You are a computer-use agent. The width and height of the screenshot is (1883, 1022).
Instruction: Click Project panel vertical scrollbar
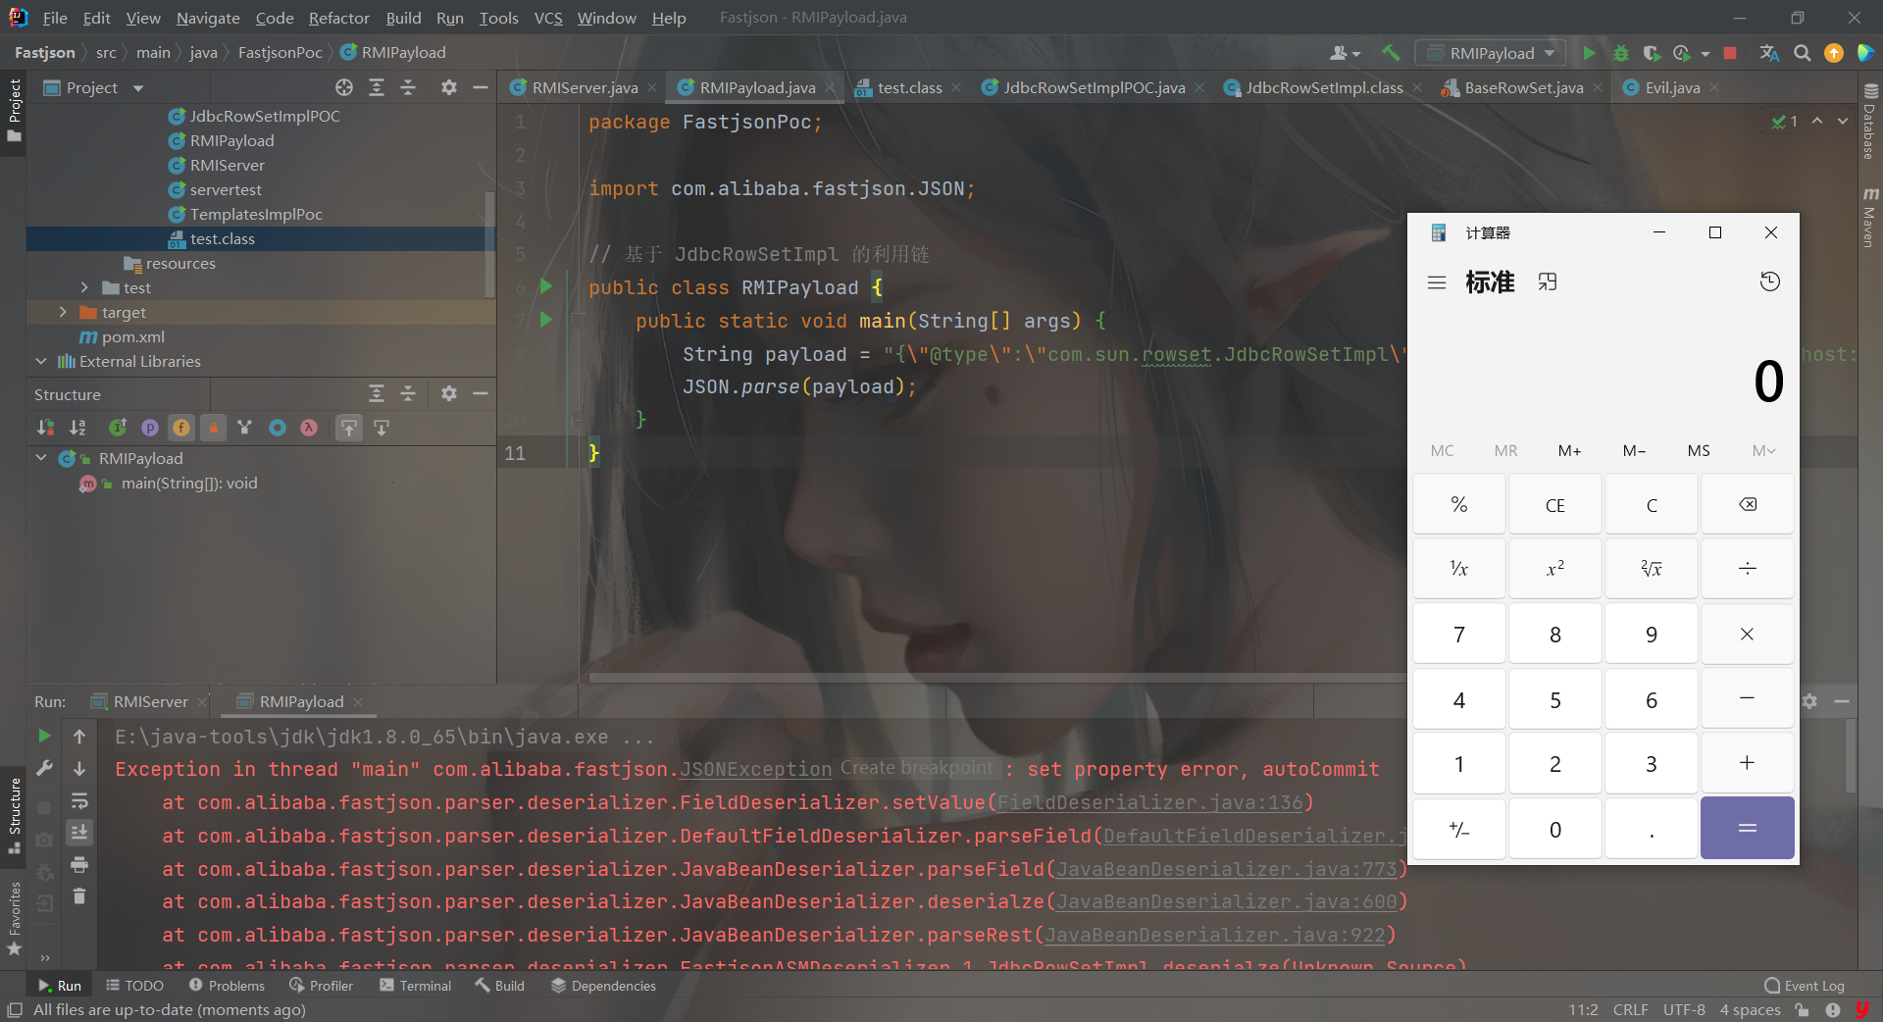tap(489, 245)
